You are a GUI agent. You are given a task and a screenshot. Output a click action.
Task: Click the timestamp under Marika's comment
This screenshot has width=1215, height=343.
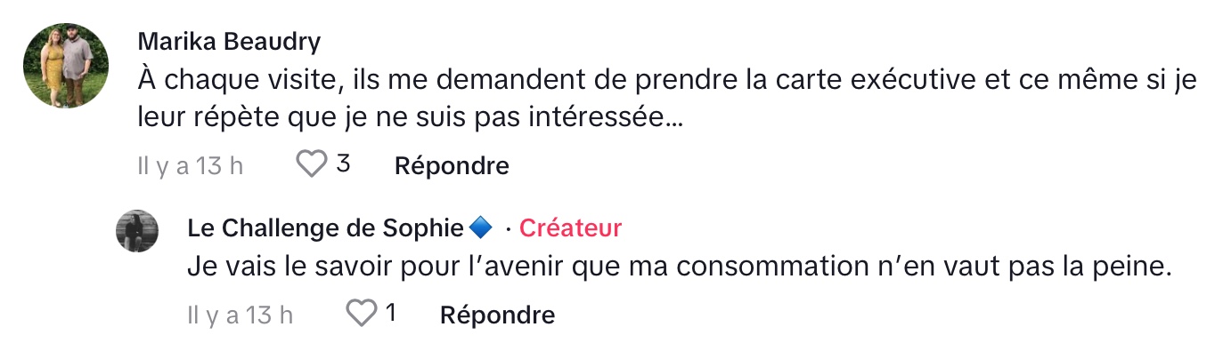coord(191,165)
